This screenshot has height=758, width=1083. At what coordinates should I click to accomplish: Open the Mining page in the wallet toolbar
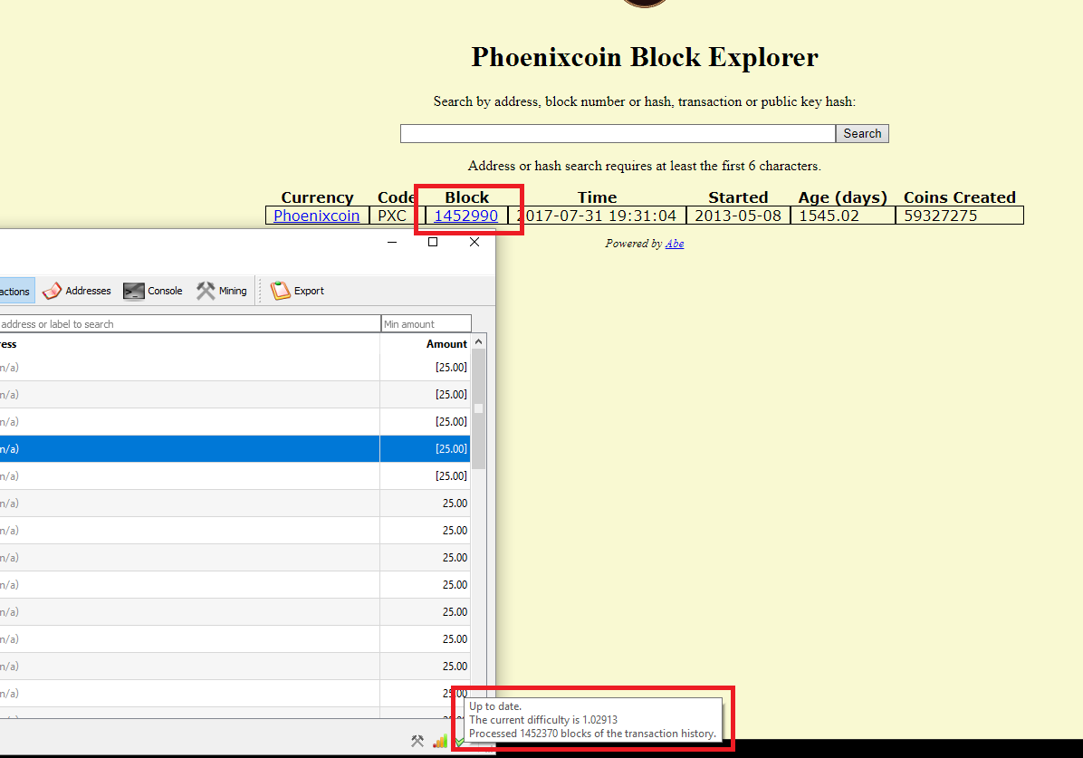tap(221, 291)
